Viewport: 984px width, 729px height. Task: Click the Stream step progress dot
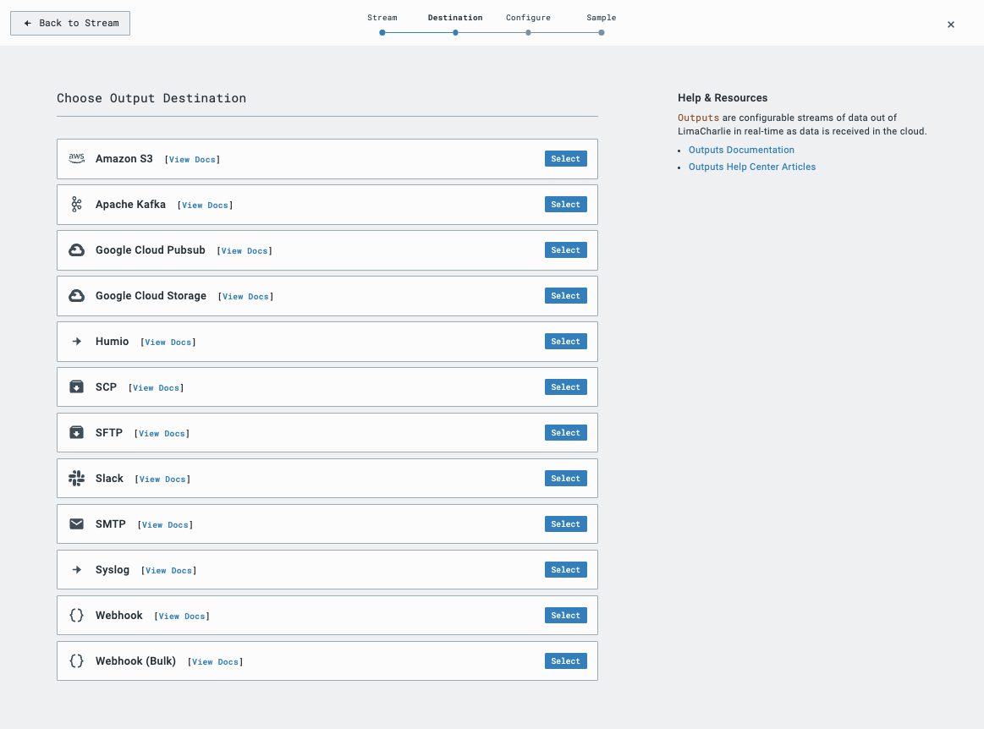coord(382,33)
